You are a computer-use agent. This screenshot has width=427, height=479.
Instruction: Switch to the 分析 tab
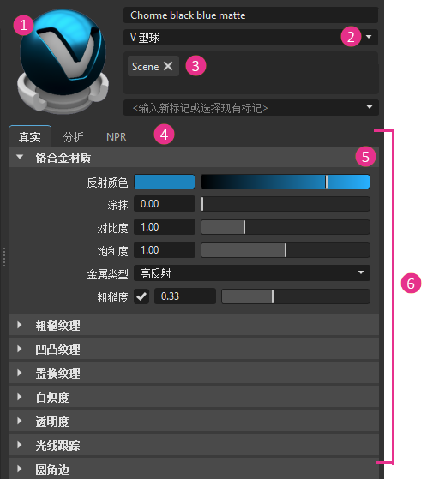pos(73,137)
